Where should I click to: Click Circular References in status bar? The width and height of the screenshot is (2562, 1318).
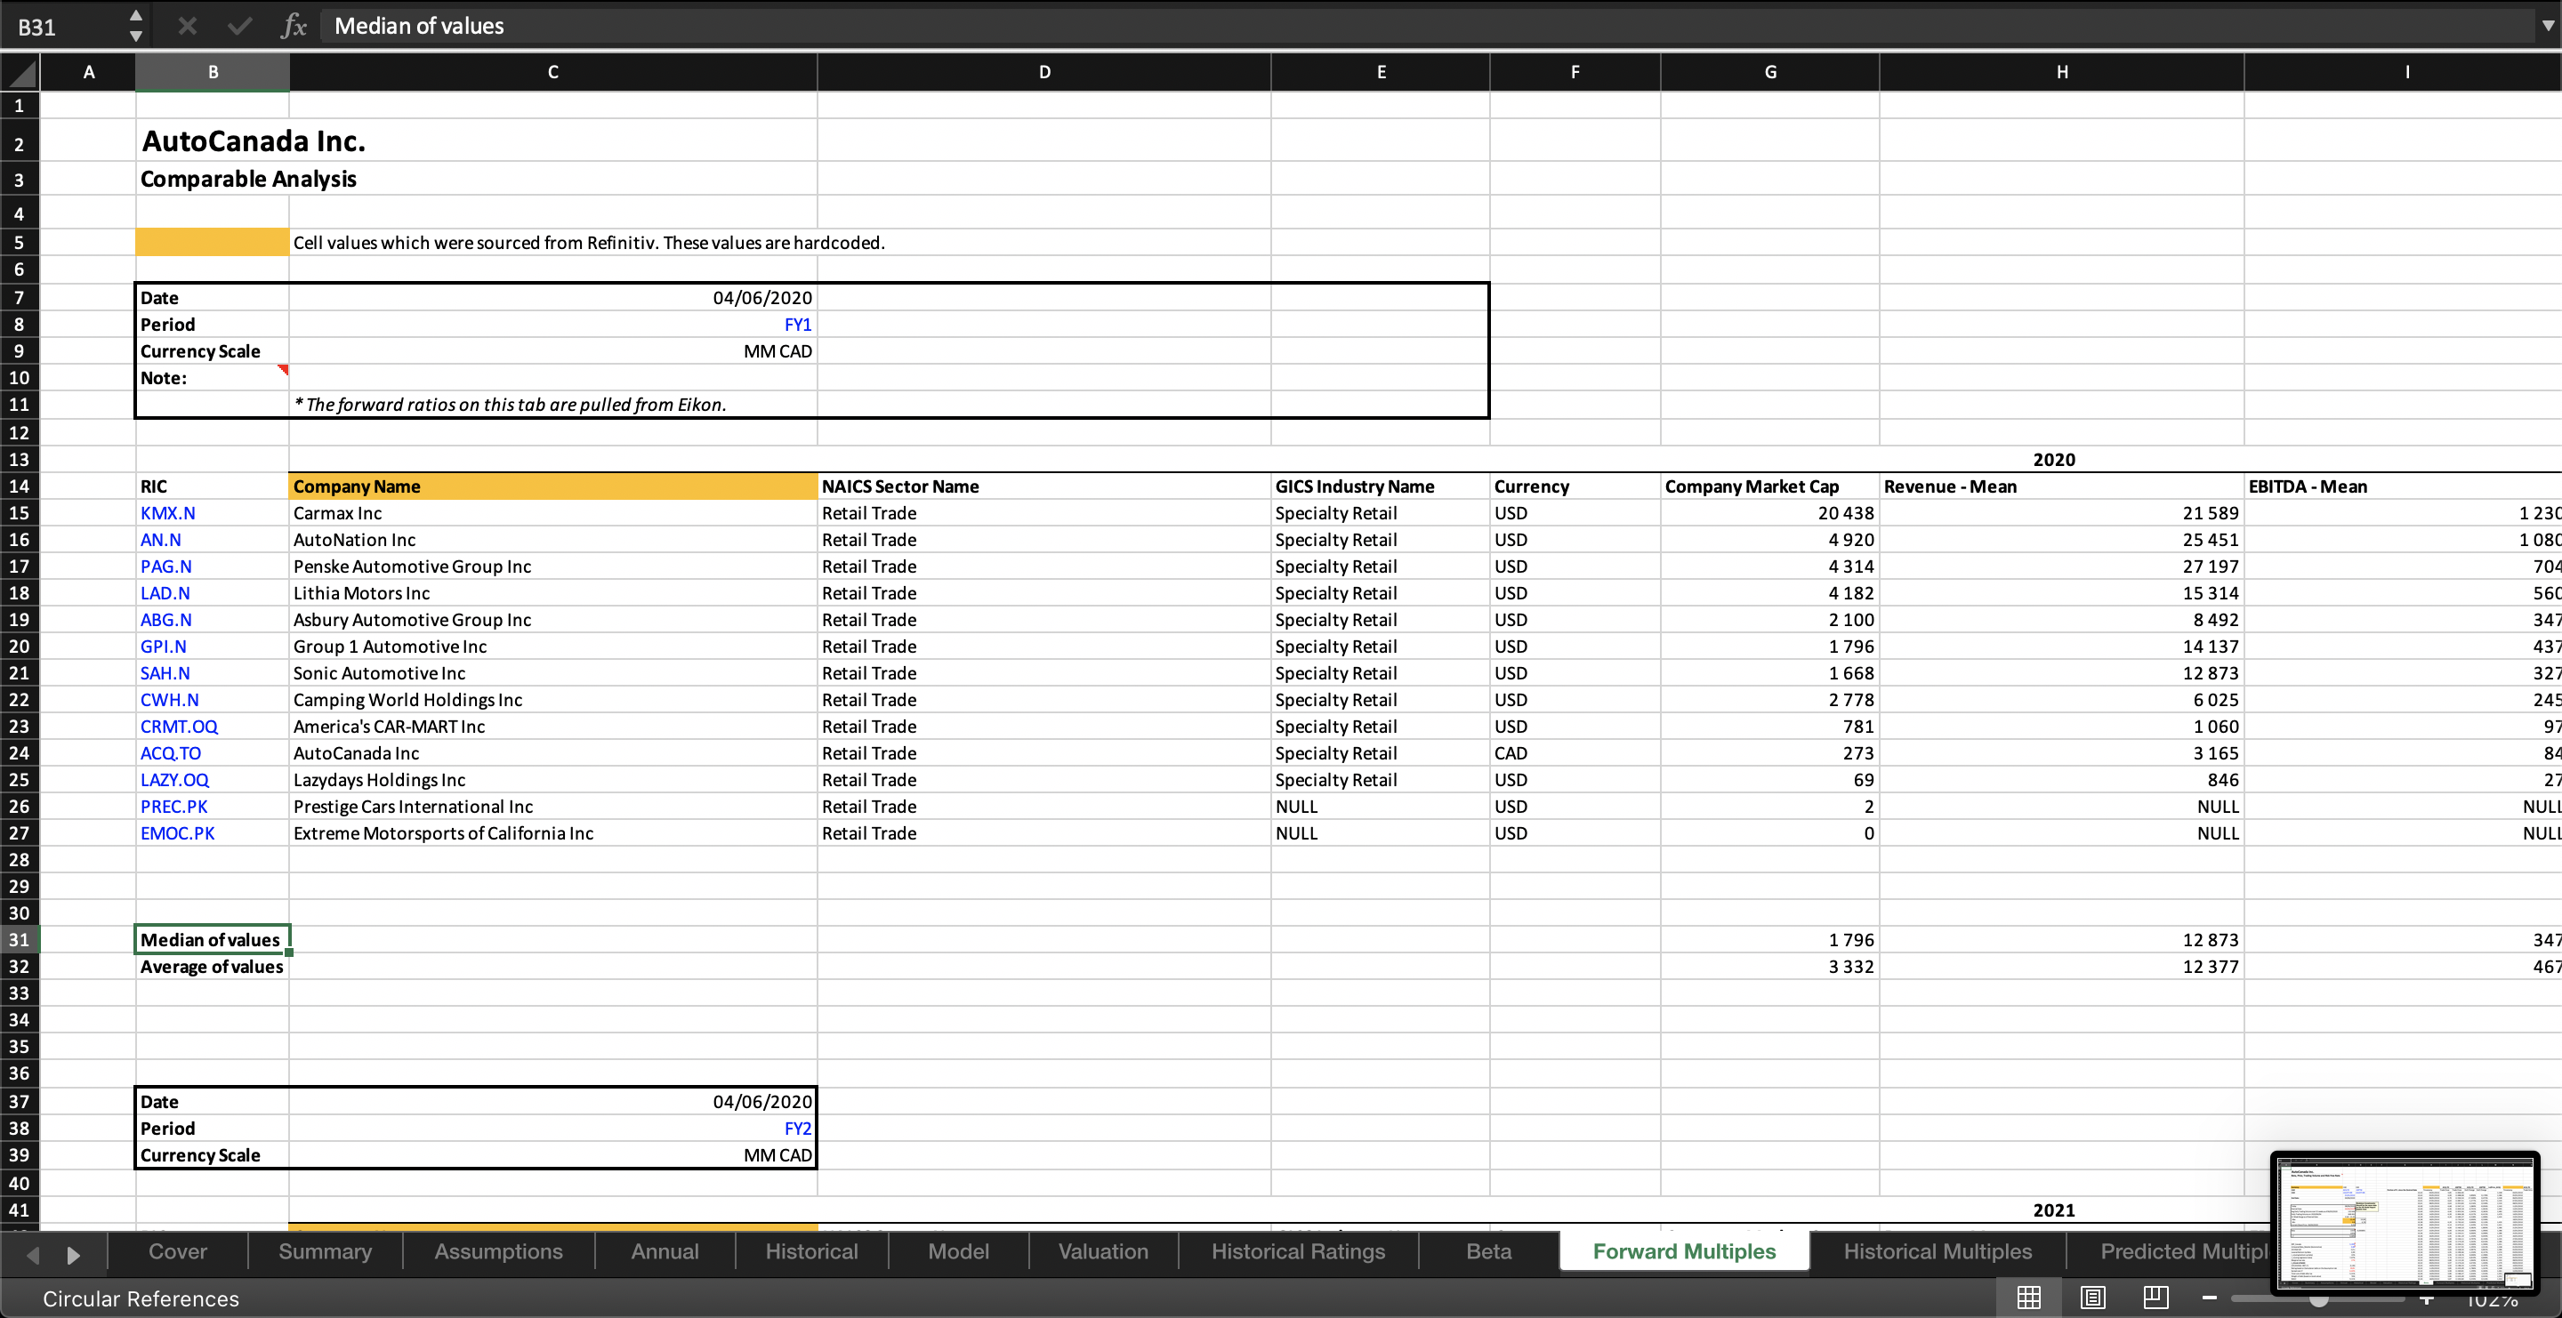[141, 1298]
